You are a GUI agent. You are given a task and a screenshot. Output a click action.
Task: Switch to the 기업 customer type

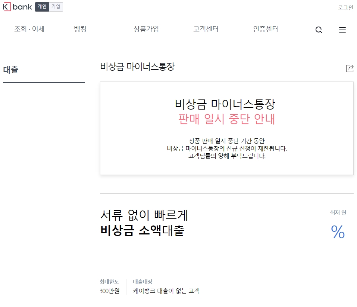coord(56,7)
